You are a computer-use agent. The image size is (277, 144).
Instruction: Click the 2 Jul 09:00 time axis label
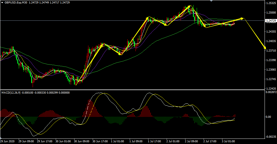click(x=192, y=141)
